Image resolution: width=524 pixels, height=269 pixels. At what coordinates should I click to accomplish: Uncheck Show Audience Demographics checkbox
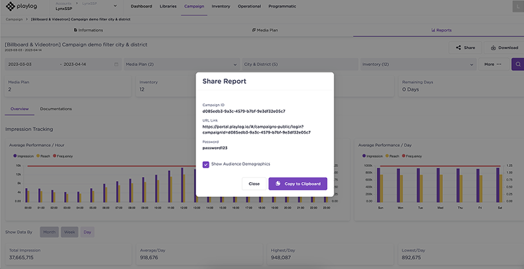[x=206, y=164]
